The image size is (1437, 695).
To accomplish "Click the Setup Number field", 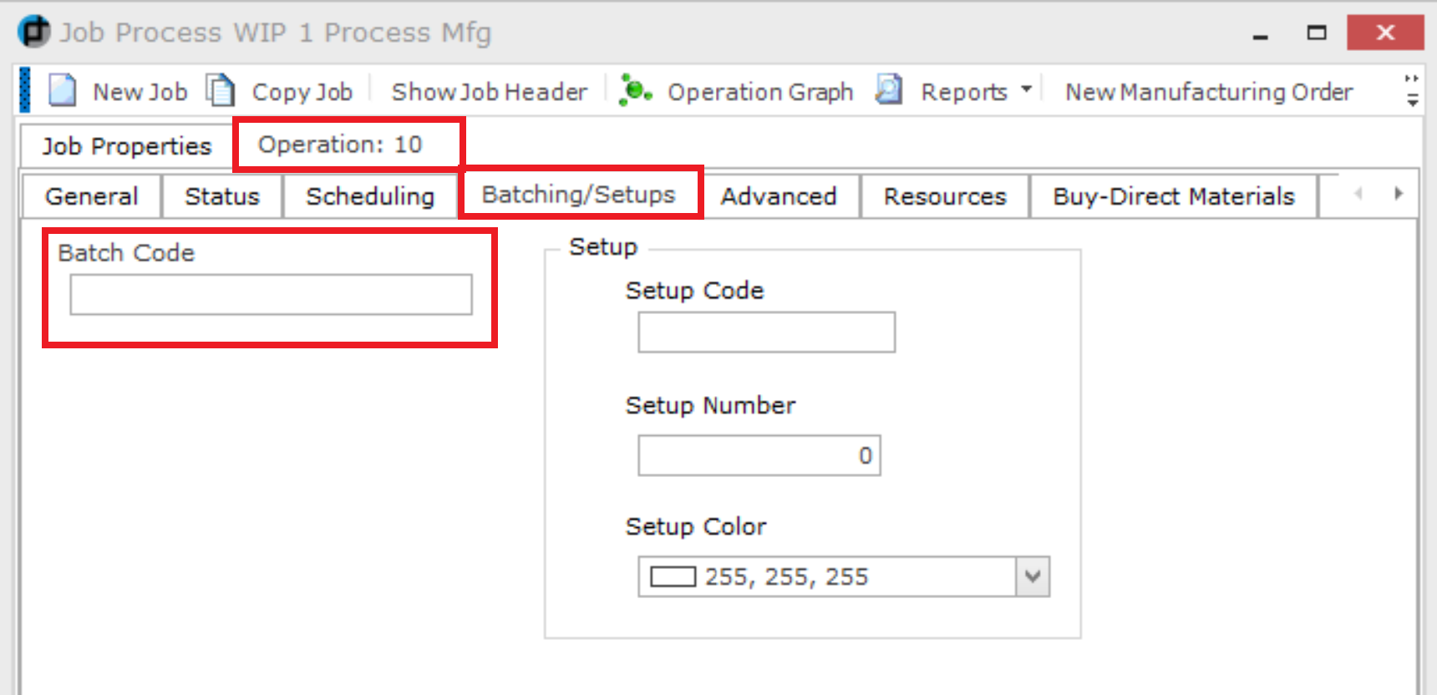I will click(x=759, y=455).
